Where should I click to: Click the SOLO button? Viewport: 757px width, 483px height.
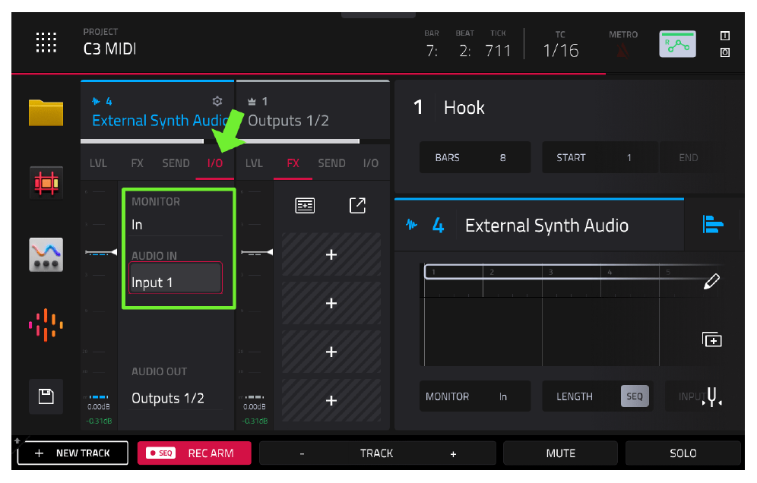[683, 453]
